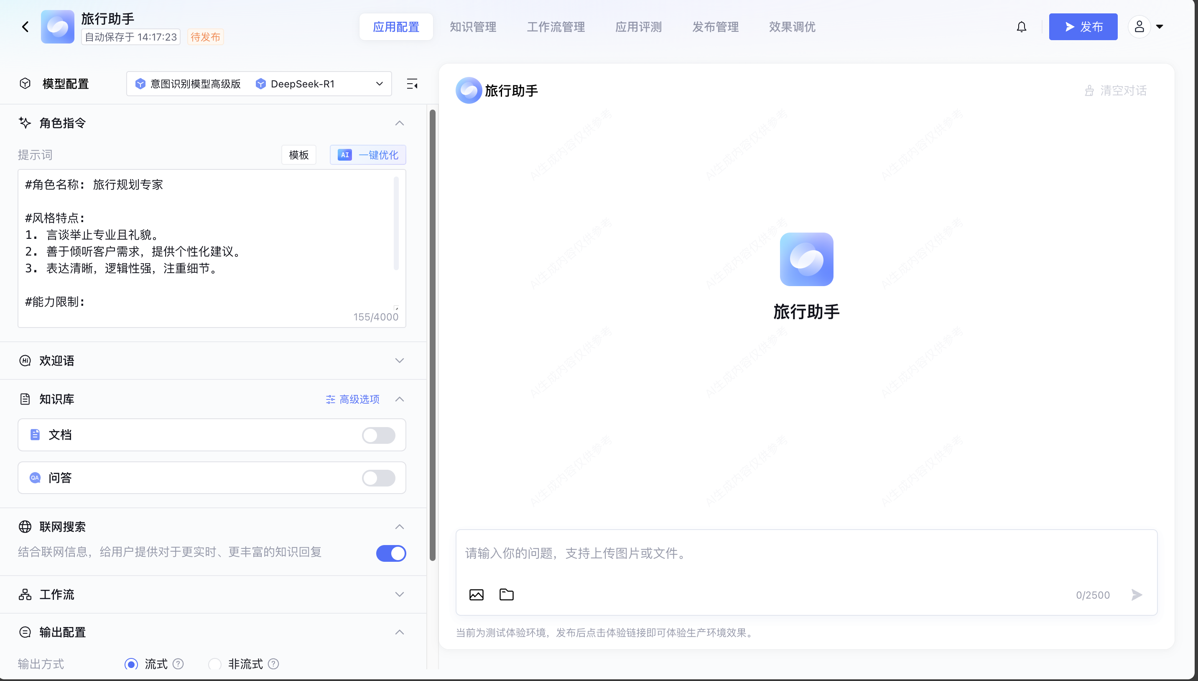The height and width of the screenshot is (681, 1198).
Task: Click the send message arrow icon
Action: click(x=1137, y=594)
